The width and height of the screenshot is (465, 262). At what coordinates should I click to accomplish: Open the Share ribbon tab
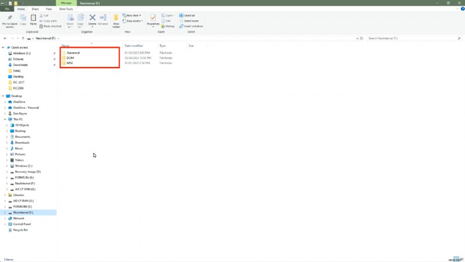(35, 9)
